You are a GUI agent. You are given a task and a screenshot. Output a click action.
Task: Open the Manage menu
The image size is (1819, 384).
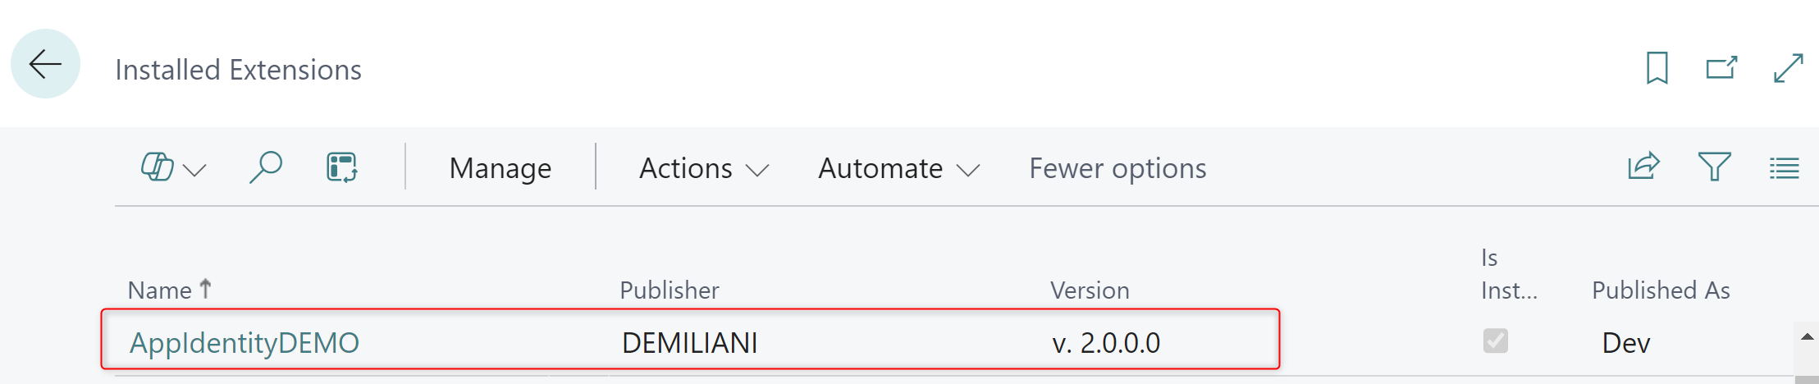point(500,168)
